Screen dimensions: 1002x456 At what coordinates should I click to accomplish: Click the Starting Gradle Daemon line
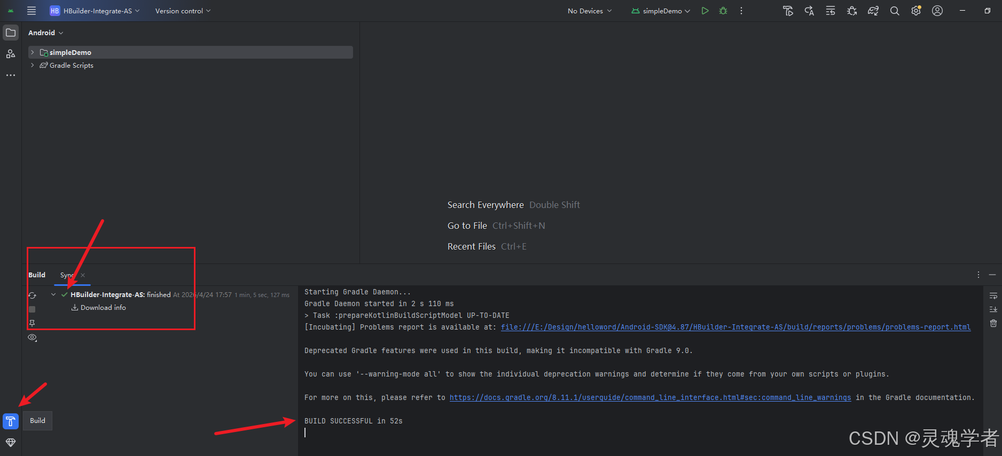click(357, 292)
